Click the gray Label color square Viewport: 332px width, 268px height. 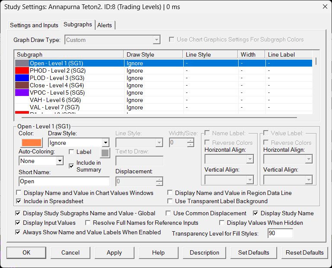coord(105,153)
